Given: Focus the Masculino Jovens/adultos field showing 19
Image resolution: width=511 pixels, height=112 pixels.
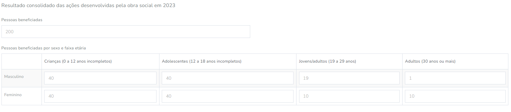Looking at the screenshot, I should [349, 78].
